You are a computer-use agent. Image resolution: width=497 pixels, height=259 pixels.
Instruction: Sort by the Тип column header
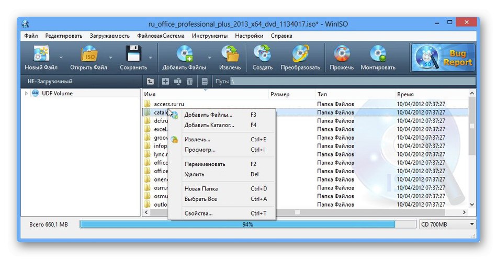(355, 94)
